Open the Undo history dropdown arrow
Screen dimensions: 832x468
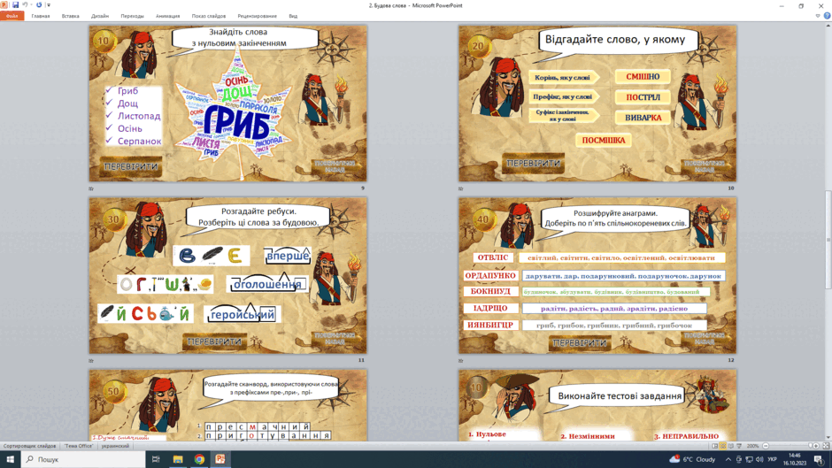(x=30, y=5)
